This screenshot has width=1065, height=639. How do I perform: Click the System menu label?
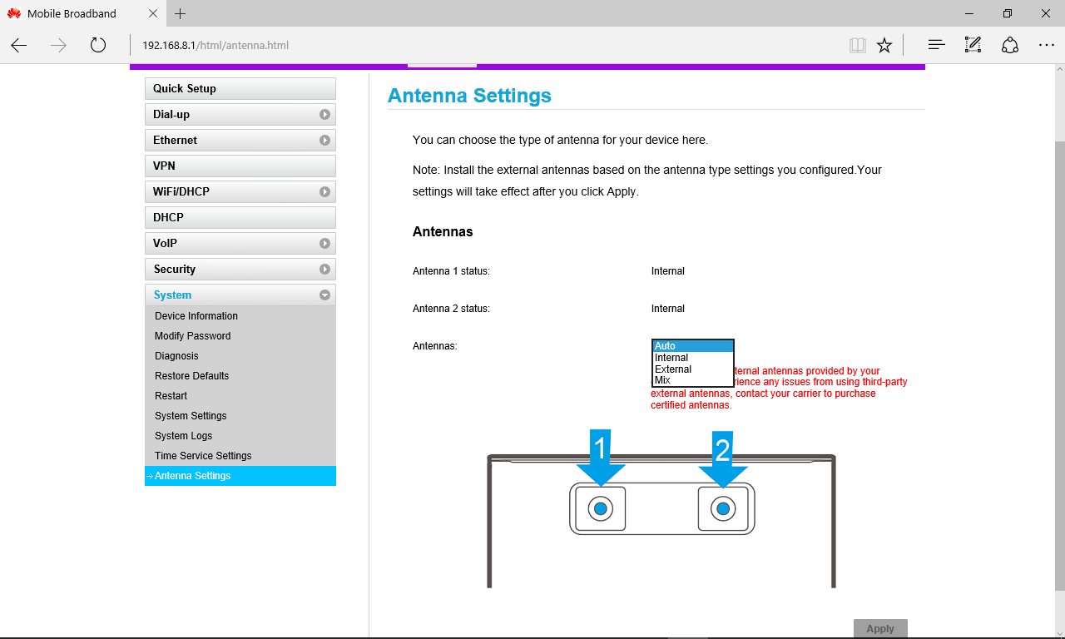coord(172,295)
